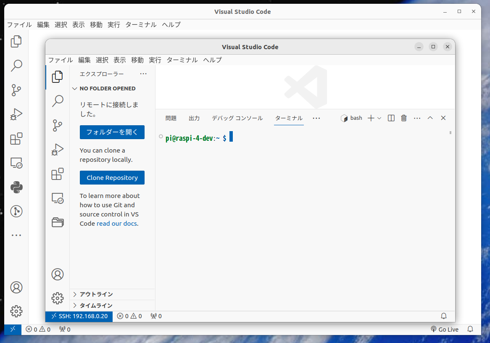Switch to the ターミナル panel tab

pyautogui.click(x=289, y=118)
